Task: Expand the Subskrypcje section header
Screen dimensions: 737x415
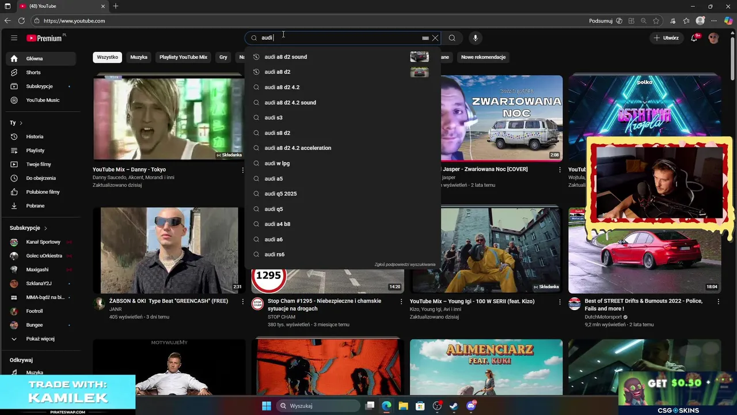Action: pos(28,228)
